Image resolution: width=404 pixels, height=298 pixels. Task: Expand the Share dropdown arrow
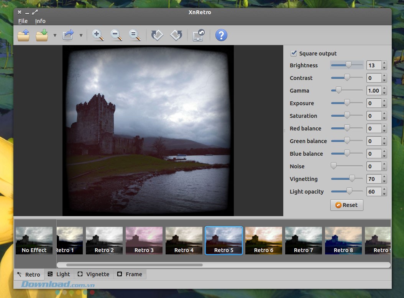click(x=81, y=36)
